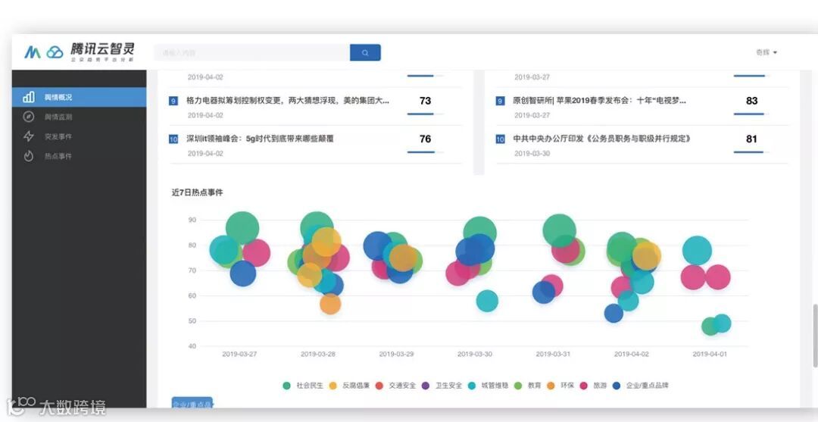Toggle 反腐倡廉 legend series
The width and height of the screenshot is (818, 422).
click(349, 386)
